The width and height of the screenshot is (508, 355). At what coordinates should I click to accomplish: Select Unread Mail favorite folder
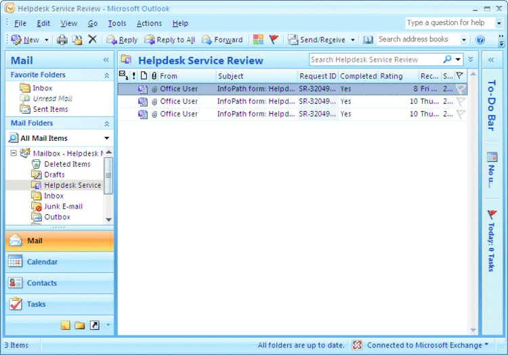coord(52,98)
